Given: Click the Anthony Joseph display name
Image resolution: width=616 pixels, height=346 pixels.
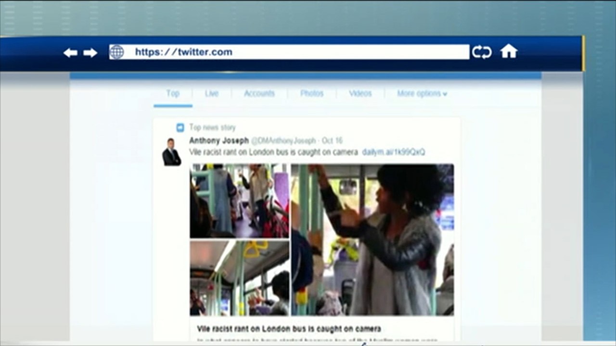Looking at the screenshot, I should (219, 140).
